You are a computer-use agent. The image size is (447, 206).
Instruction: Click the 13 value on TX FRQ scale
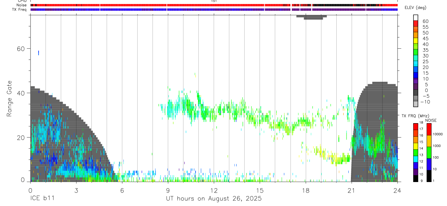click(x=422, y=155)
